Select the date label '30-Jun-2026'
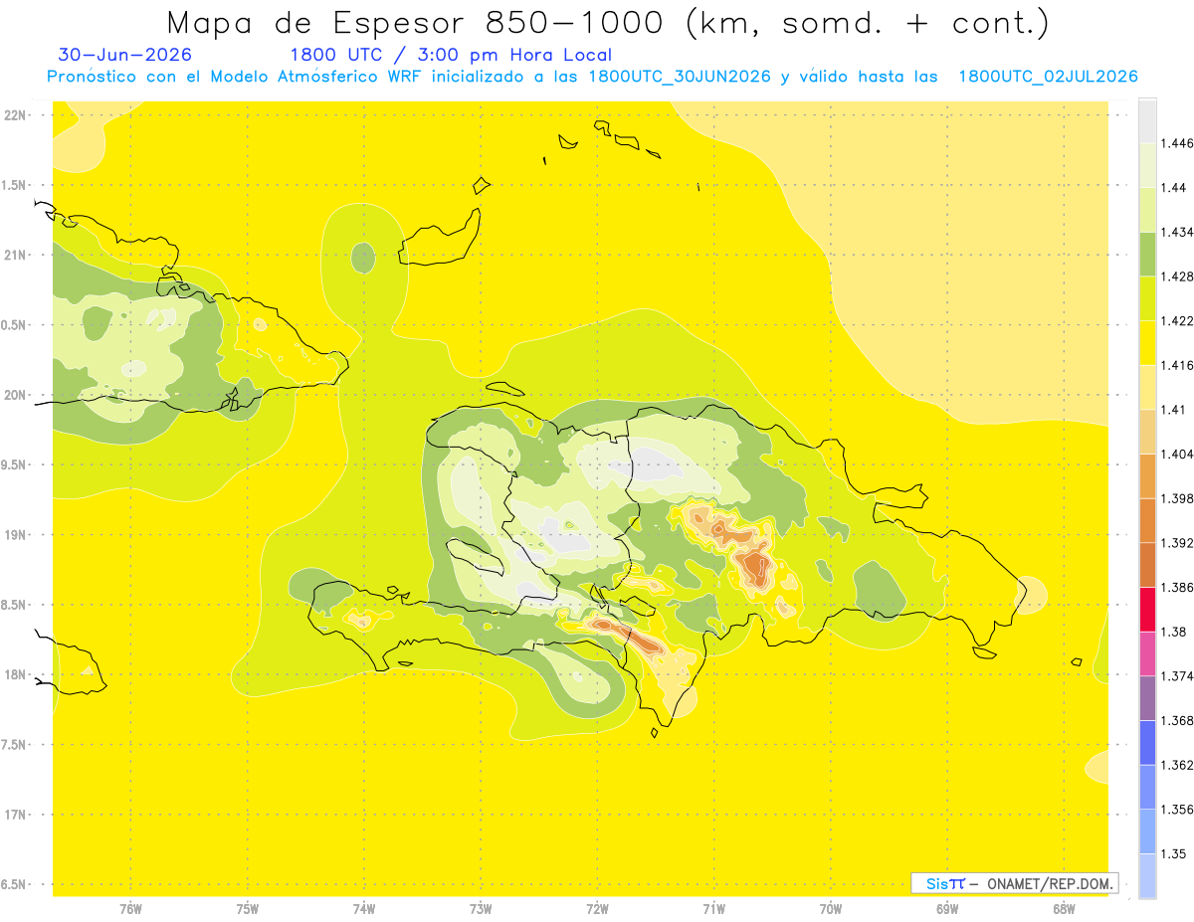 pyautogui.click(x=125, y=55)
